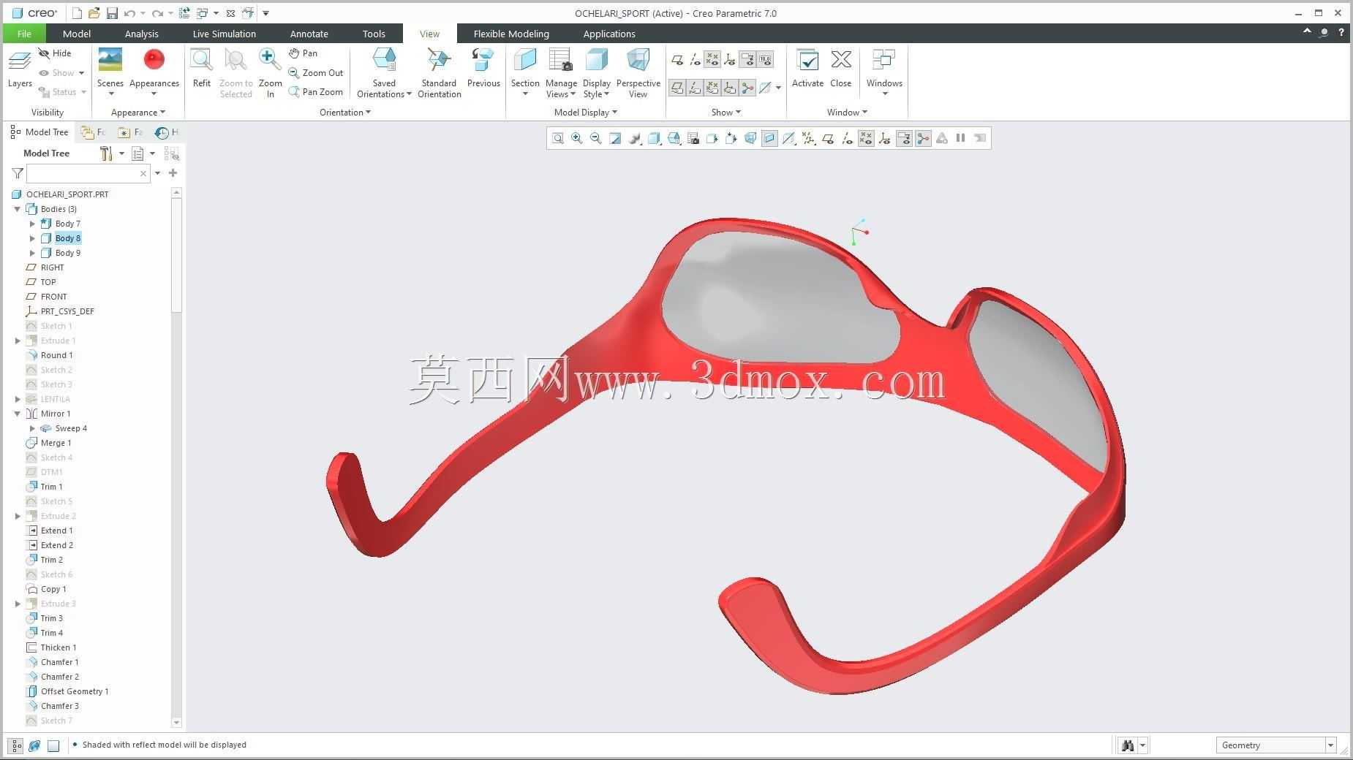1353x760 pixels.
Task: Open the Scenes gallery
Action: (x=110, y=70)
